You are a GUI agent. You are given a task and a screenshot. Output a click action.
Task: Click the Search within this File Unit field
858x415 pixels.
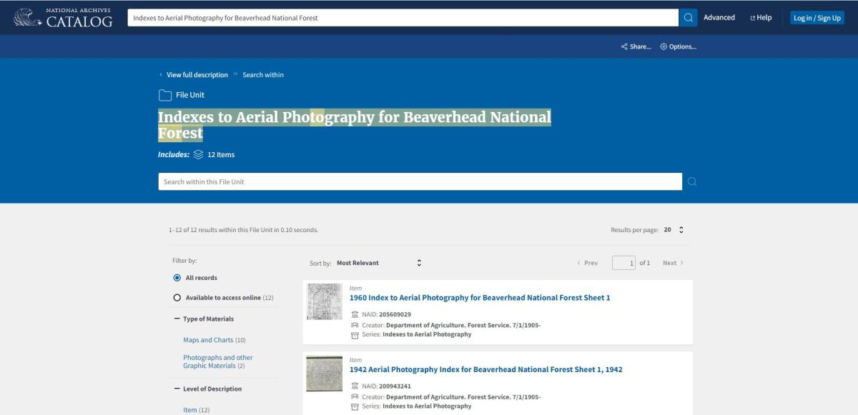click(x=420, y=181)
